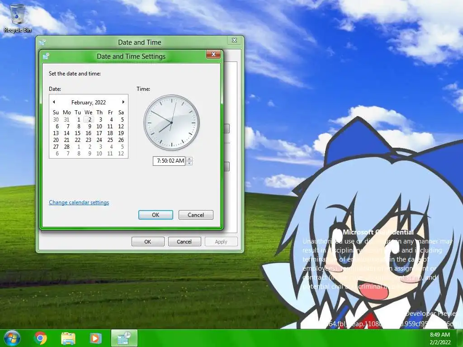This screenshot has height=347, width=463.
Task: Select February 27 in the calendar
Action: (56, 147)
